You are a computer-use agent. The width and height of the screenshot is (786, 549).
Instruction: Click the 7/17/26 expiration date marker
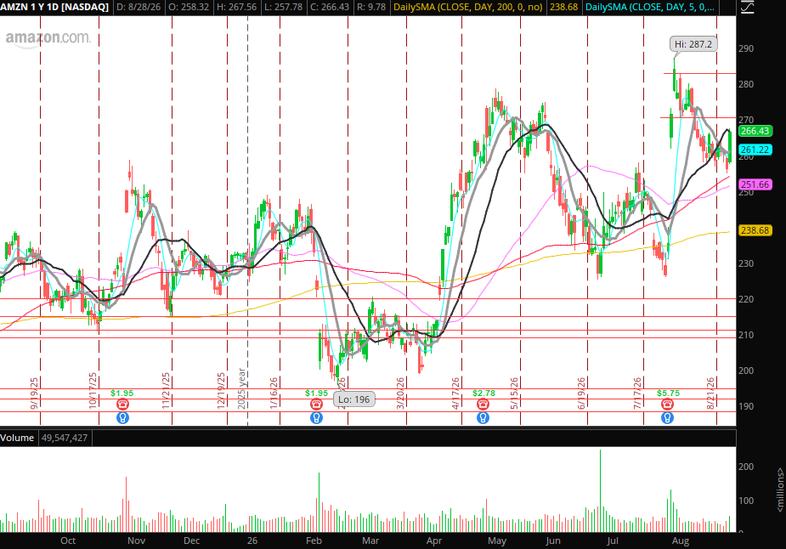pyautogui.click(x=637, y=394)
